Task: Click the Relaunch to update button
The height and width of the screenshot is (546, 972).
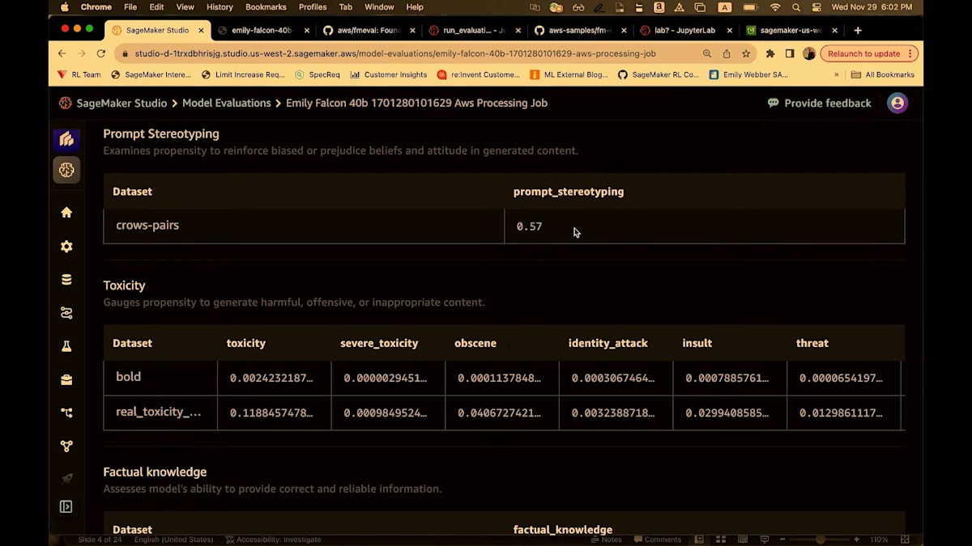Action: point(869,53)
